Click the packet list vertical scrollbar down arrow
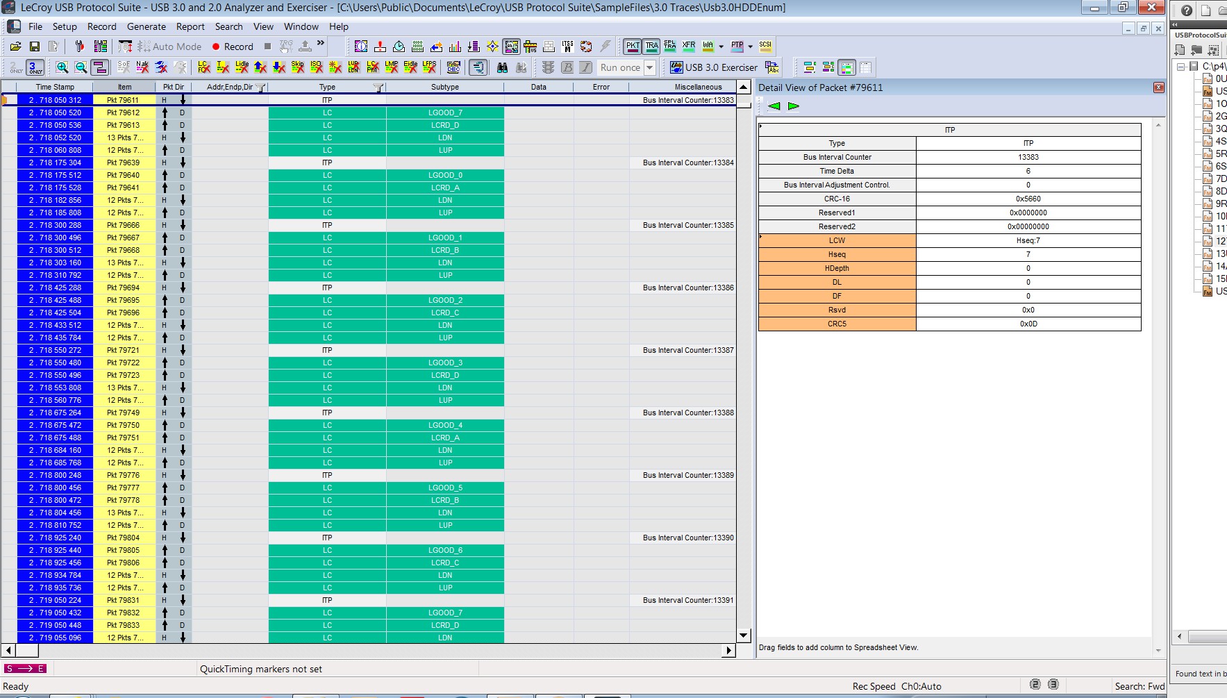 coord(744,635)
